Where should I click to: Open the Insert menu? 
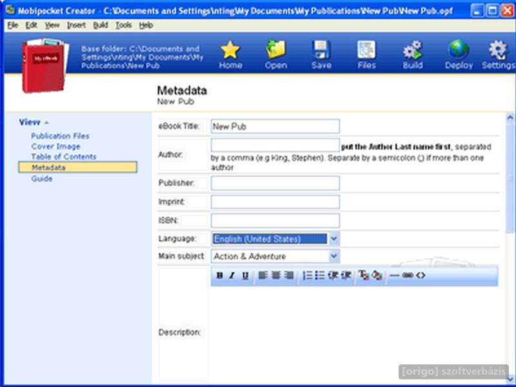[76, 25]
